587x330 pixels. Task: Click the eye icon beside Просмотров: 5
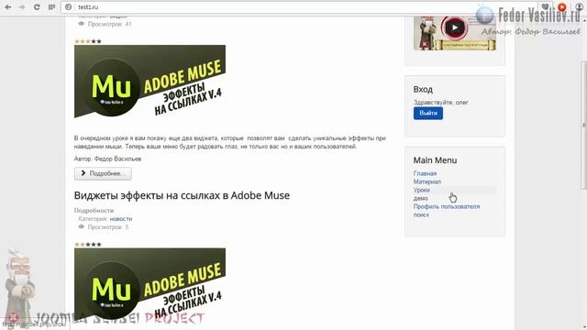point(81,227)
